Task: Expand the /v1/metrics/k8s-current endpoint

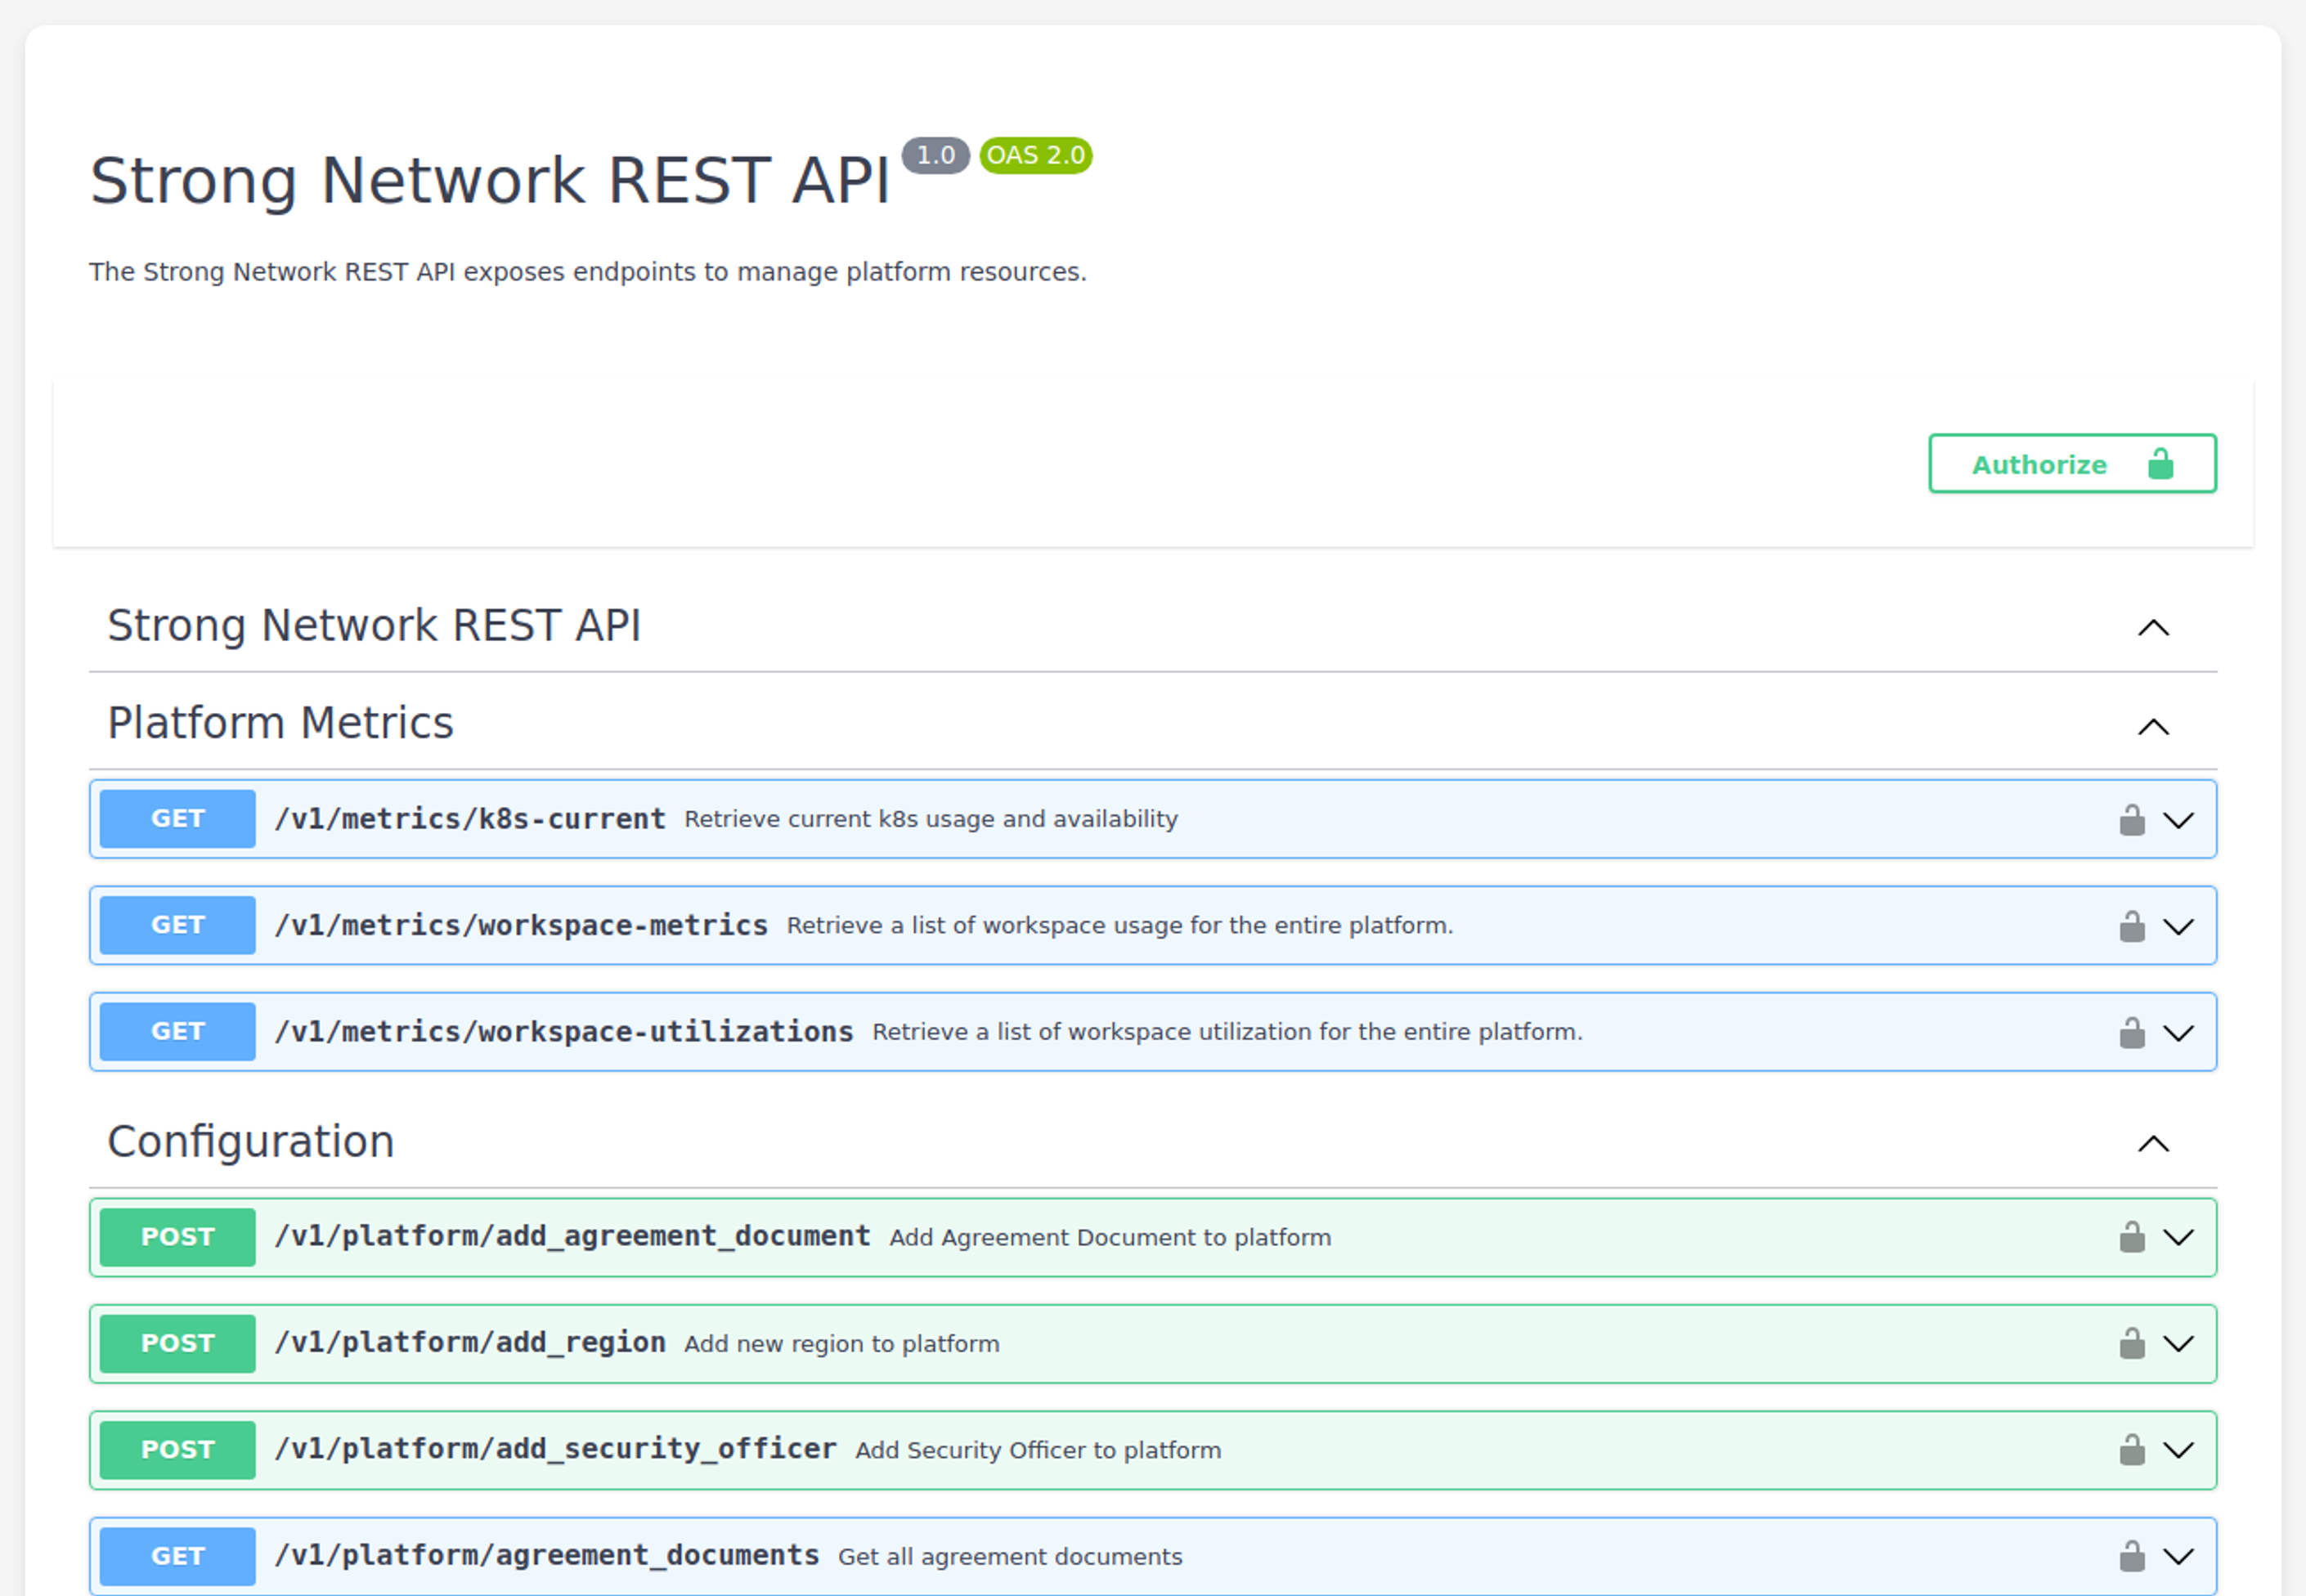Action: point(2179,818)
